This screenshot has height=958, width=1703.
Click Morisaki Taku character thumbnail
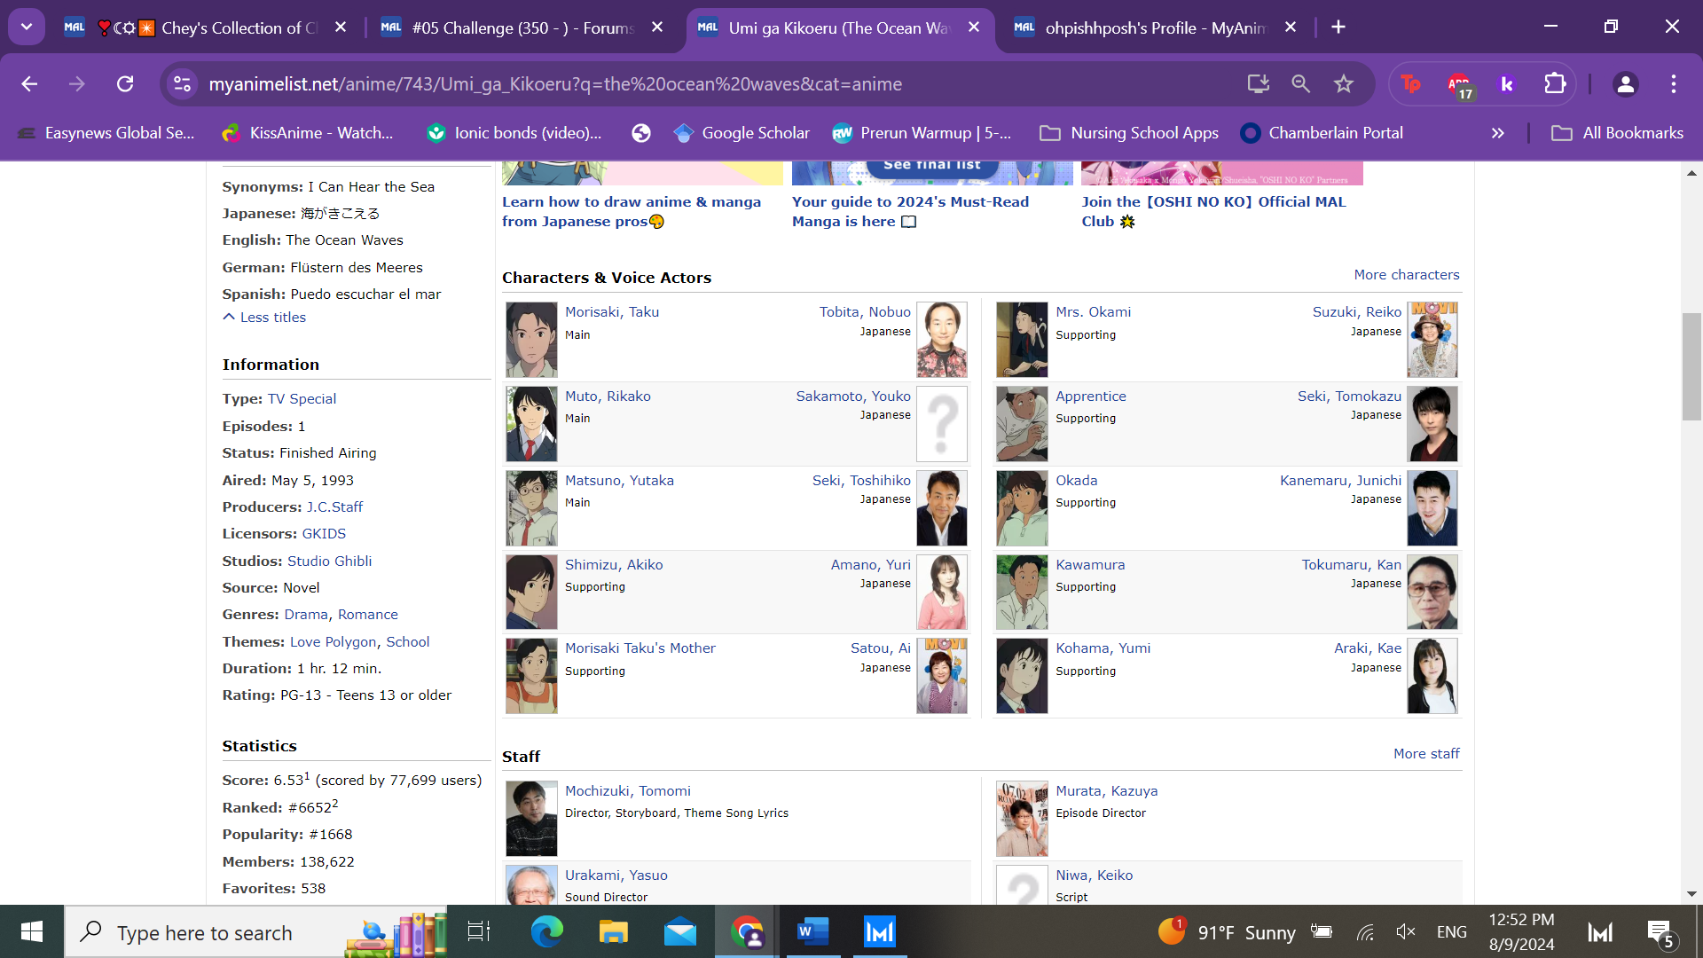(531, 340)
